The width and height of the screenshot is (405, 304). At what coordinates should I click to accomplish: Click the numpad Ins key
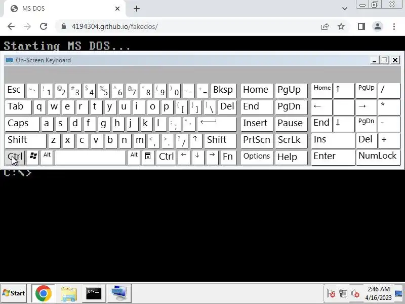[333, 141]
